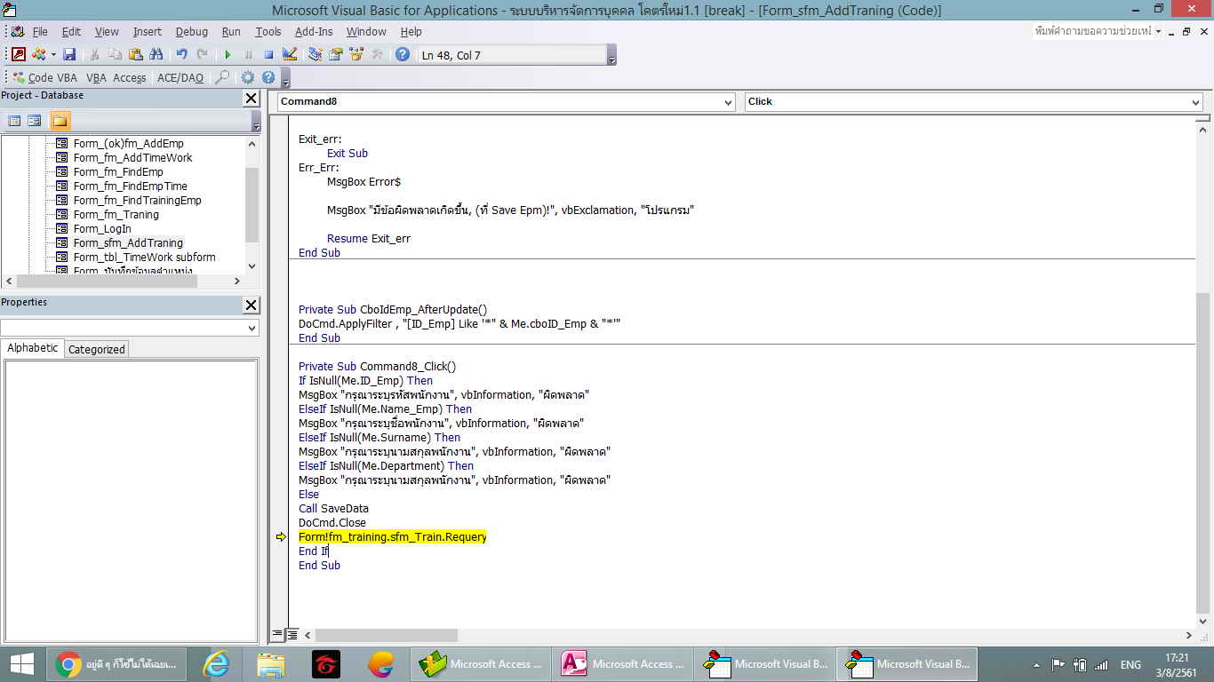Open the ACE/DAO add-in menu
The height and width of the screenshot is (682, 1214).
180,78
